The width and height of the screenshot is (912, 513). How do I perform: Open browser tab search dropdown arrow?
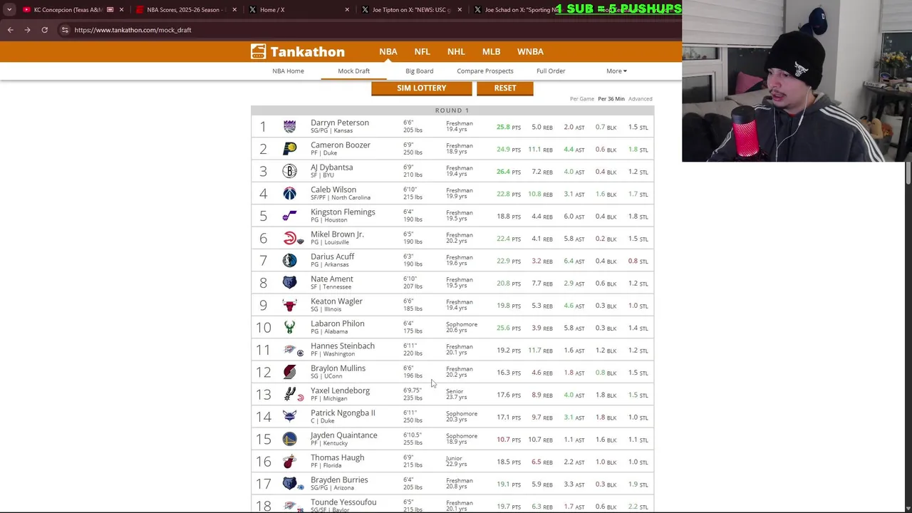coord(9,10)
